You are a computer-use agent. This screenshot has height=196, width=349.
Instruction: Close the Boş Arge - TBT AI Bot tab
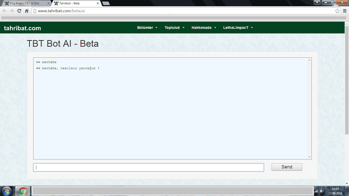[x=49, y=3]
